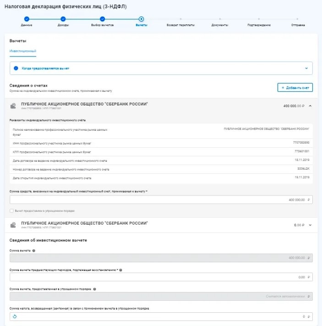Click the 'Сведения о счетах' heading
The width and height of the screenshot is (322, 326).
(28, 85)
